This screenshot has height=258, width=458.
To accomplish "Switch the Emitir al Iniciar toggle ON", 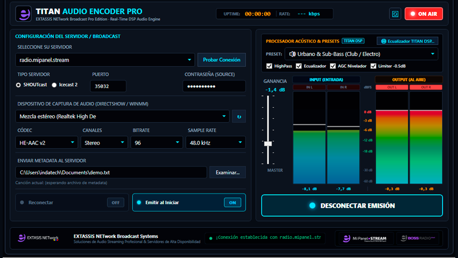I will (233, 203).
